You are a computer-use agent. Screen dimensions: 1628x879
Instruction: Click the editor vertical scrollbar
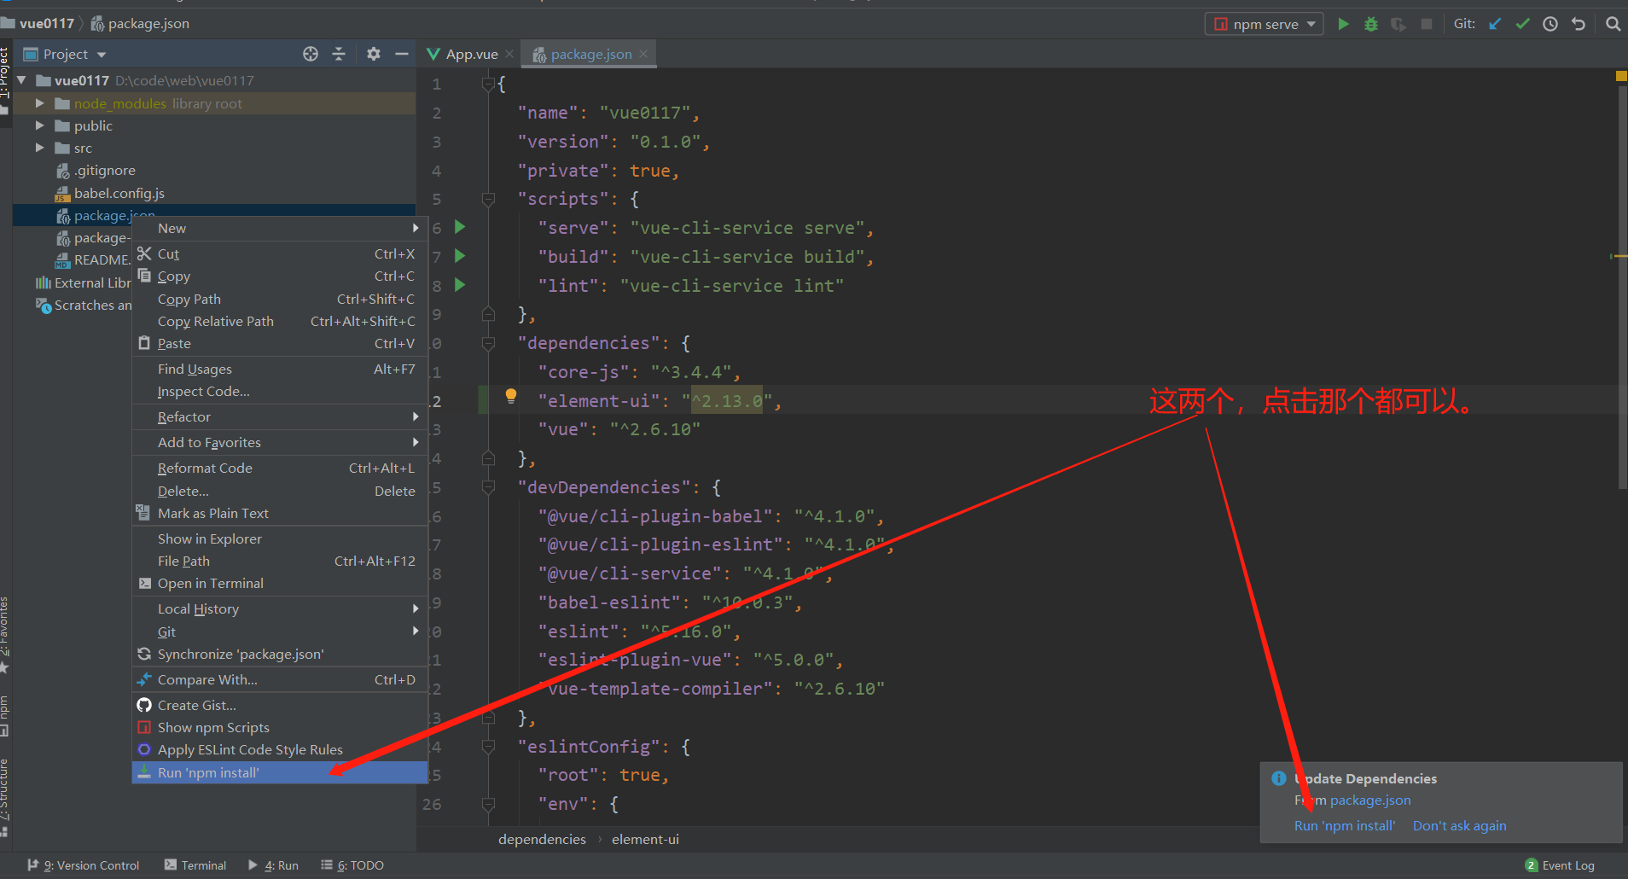(1622, 287)
